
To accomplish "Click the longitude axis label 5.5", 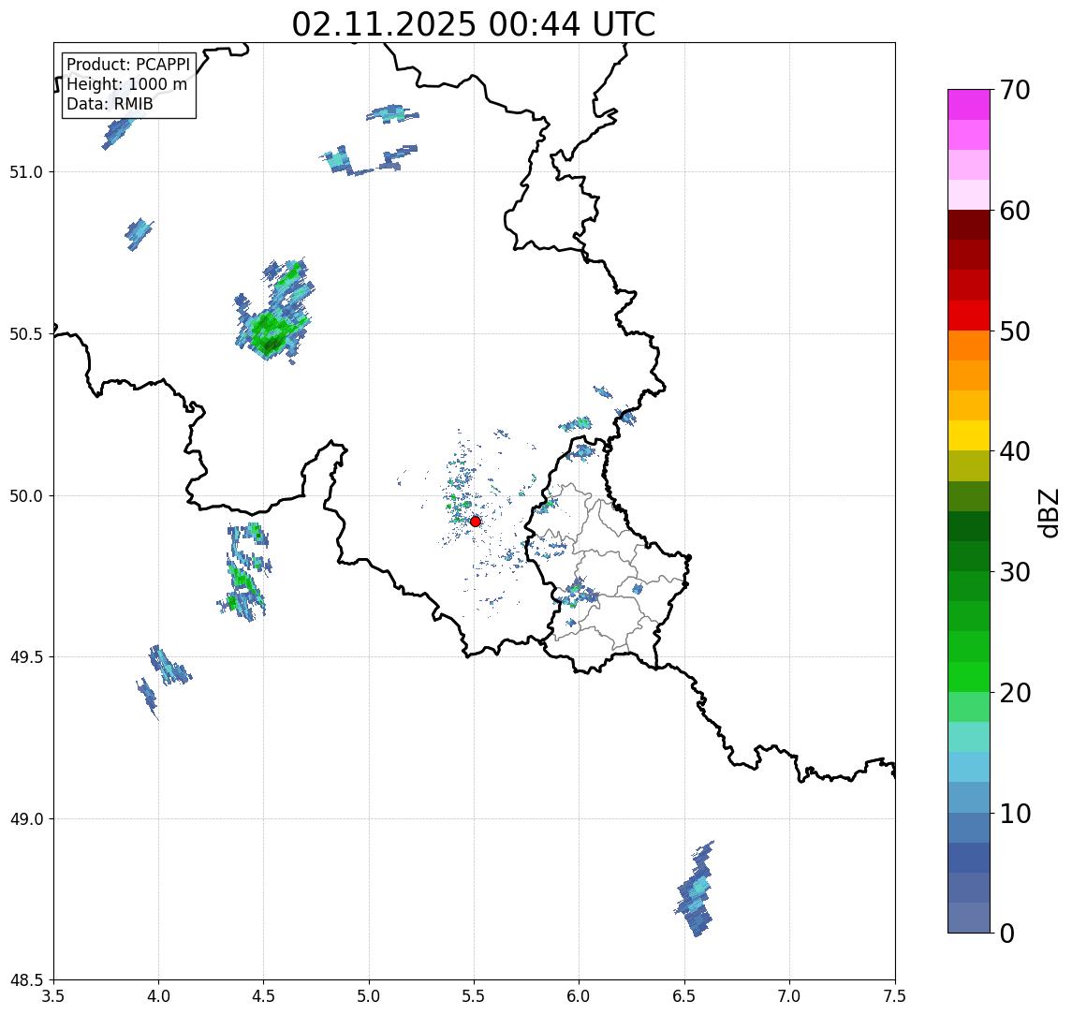I will coord(475,996).
